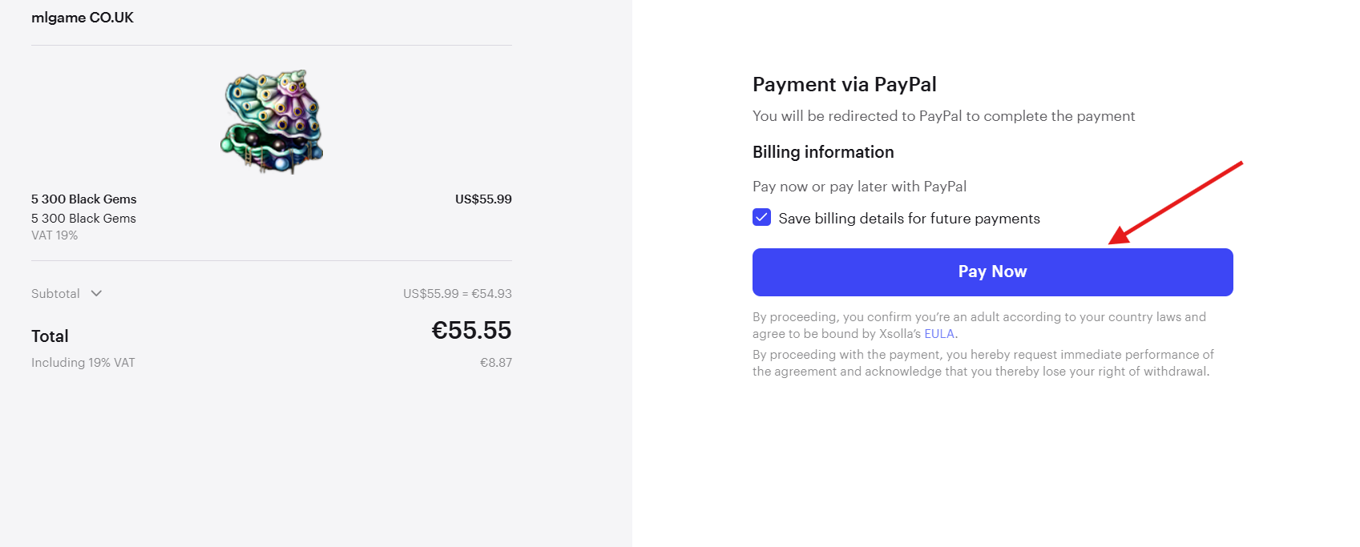1360x547 pixels.
Task: Click the bold Total label
Action: tap(50, 336)
